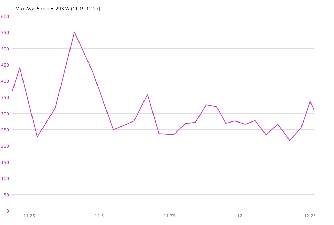Viewport: 334px width, 225px height.
Task: Click the 0 y-axis label
Action: pyautogui.click(x=8, y=211)
